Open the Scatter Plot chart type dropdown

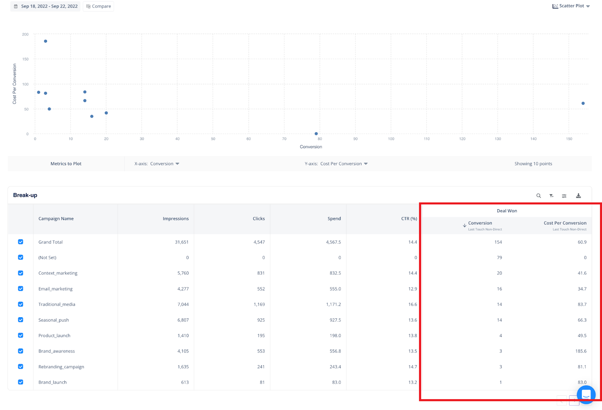coord(571,6)
